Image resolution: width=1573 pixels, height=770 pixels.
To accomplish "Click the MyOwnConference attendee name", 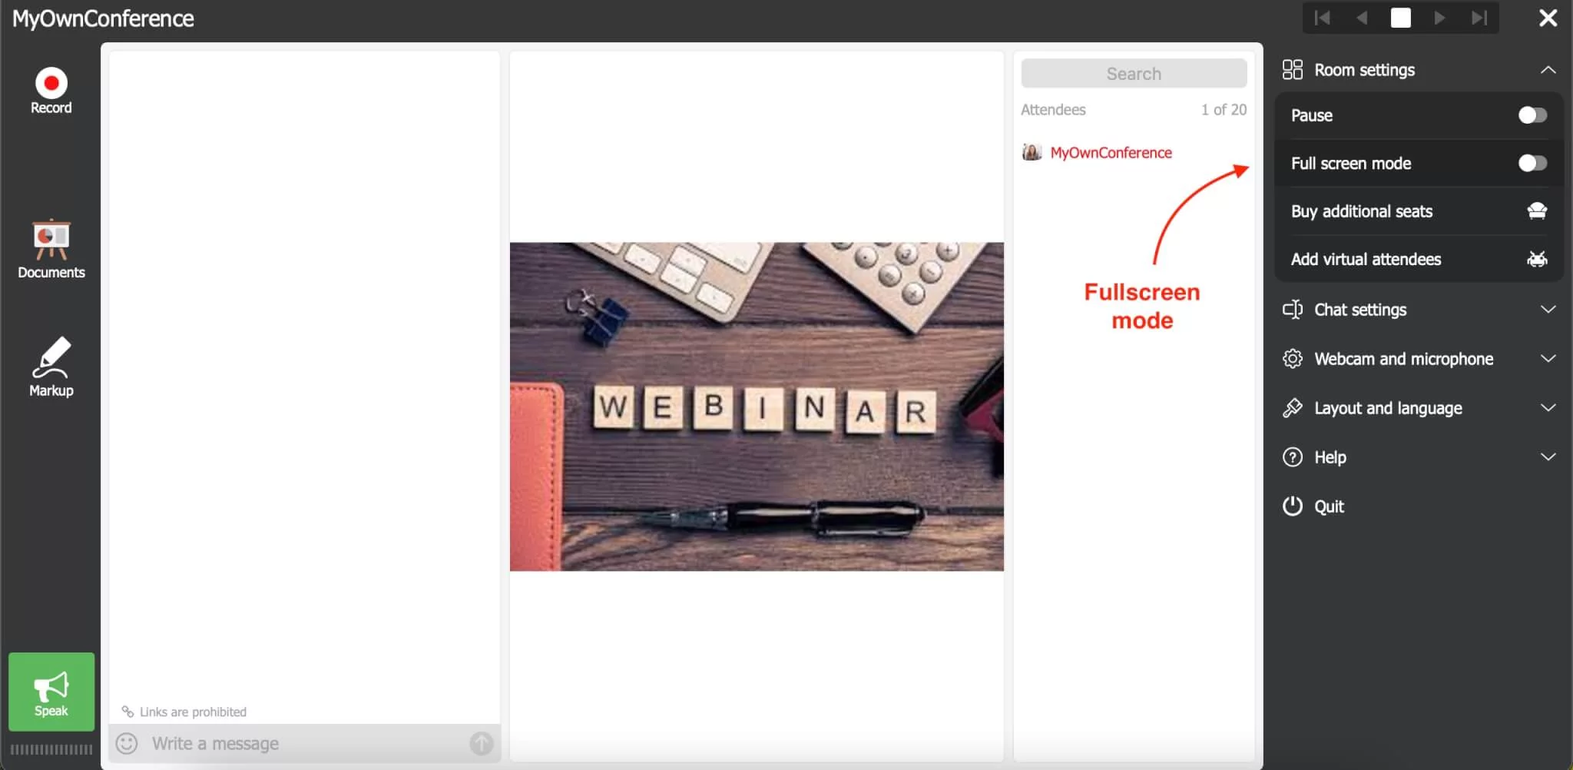I will [1111, 153].
